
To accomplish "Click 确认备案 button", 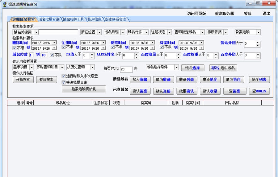I will coord(140,91).
